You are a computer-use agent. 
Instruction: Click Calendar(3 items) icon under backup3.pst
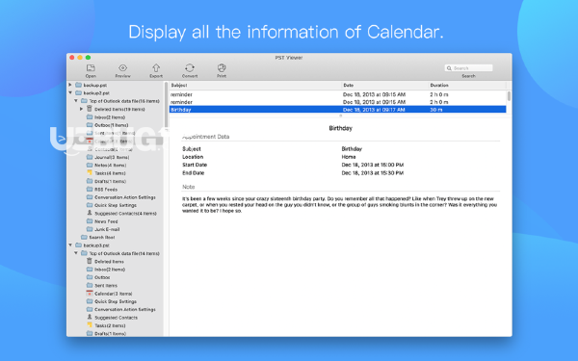click(90, 294)
